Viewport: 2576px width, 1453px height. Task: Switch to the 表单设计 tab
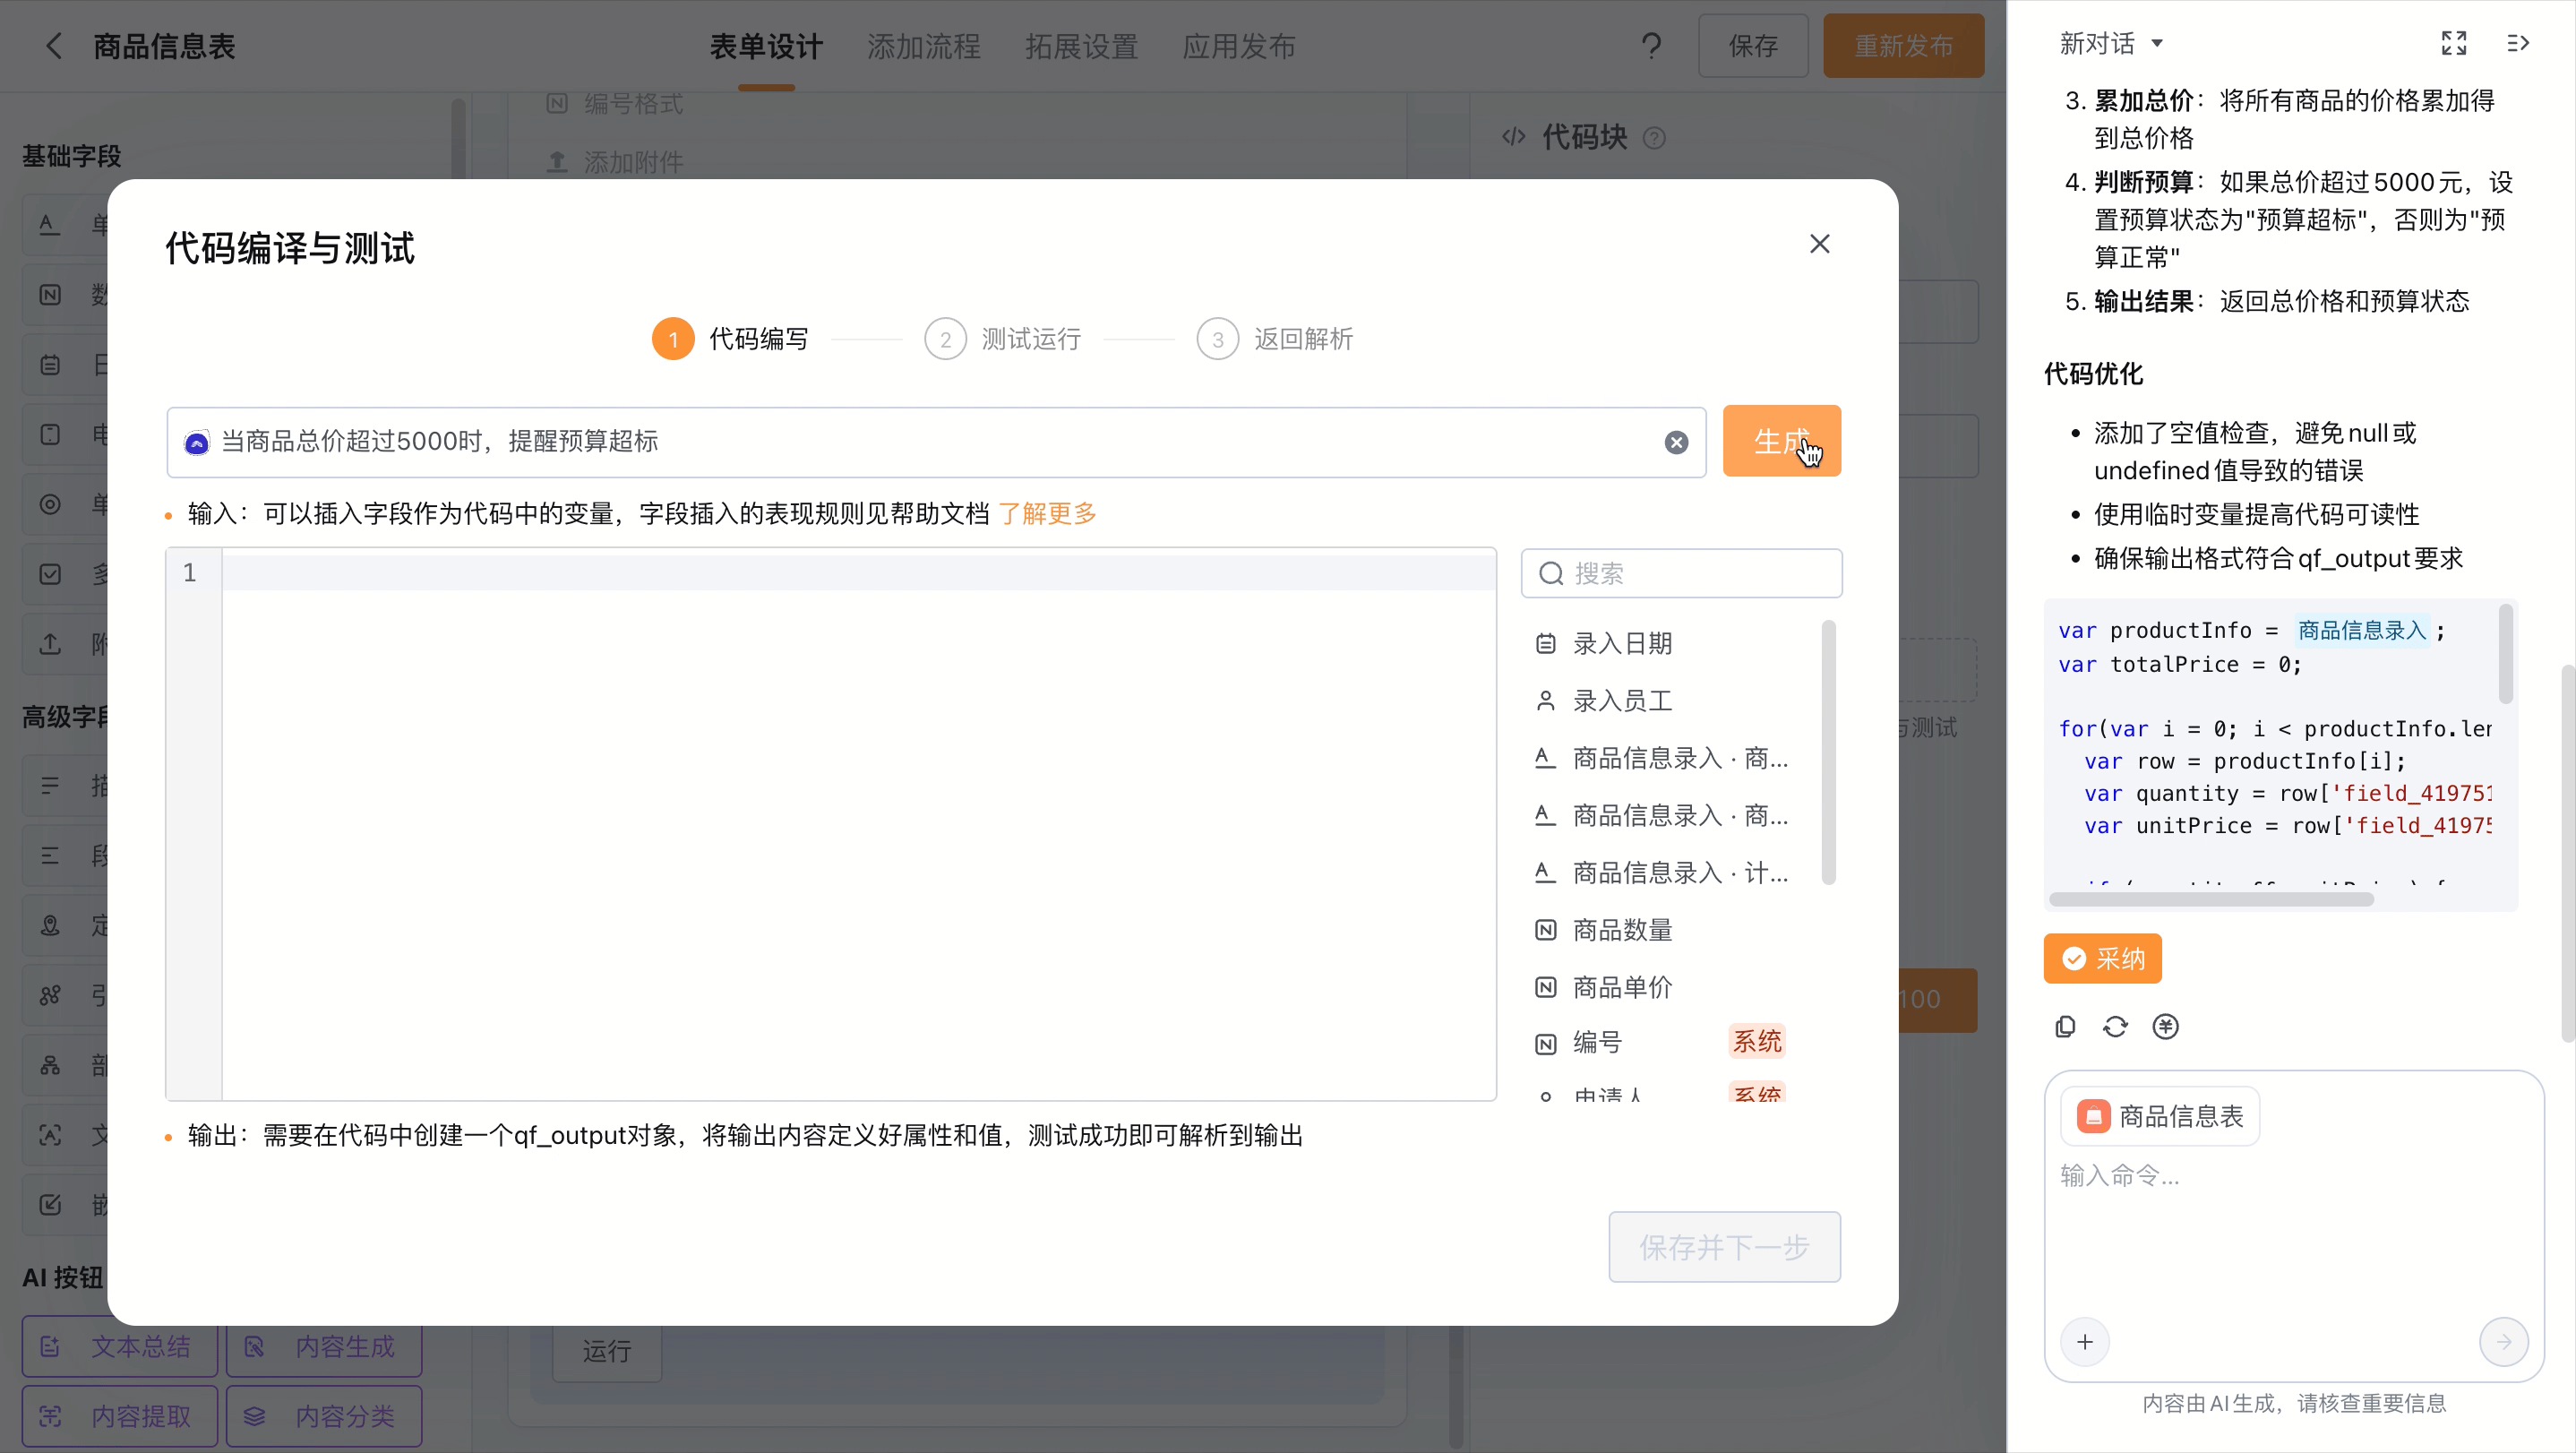tap(766, 46)
